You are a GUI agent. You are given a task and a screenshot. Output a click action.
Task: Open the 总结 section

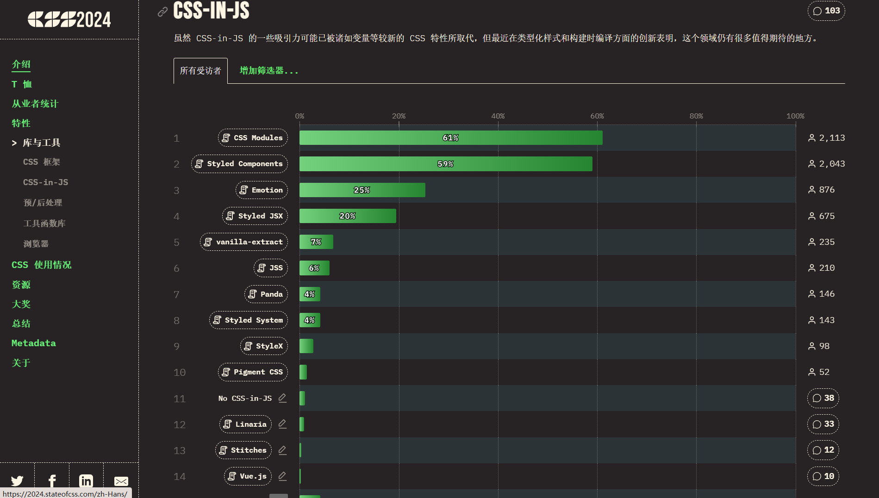[x=21, y=324]
